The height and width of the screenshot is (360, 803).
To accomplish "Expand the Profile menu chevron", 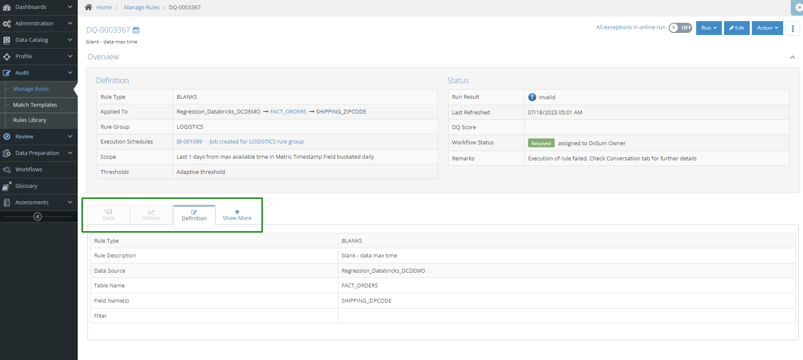I will click(x=70, y=56).
